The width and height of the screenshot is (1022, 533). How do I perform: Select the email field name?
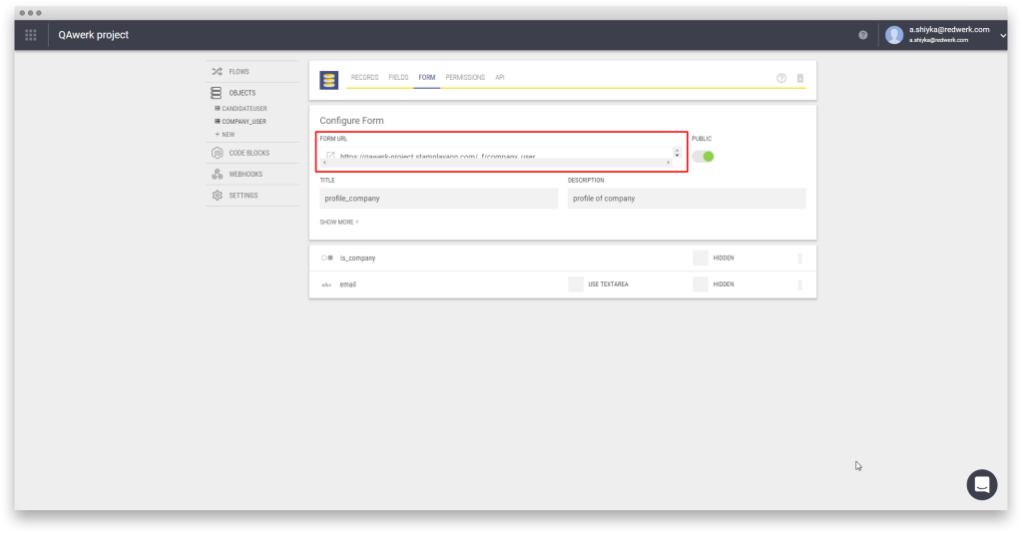point(348,284)
